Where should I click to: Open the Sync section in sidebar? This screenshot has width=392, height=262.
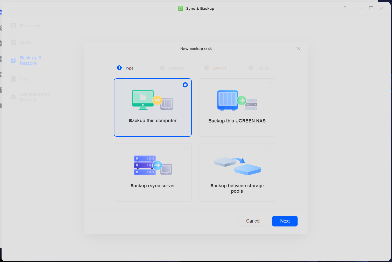point(25,42)
